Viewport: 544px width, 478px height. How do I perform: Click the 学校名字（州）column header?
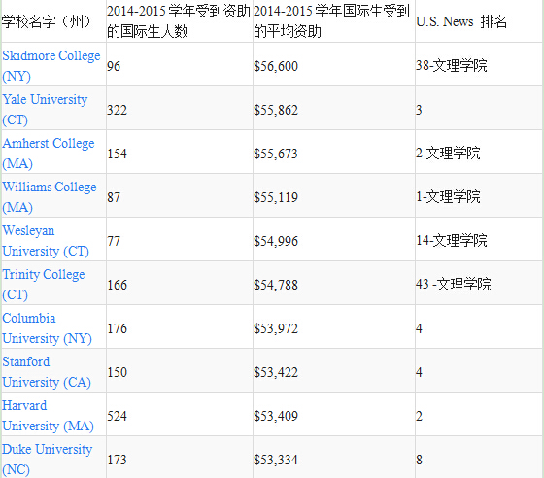47,21
